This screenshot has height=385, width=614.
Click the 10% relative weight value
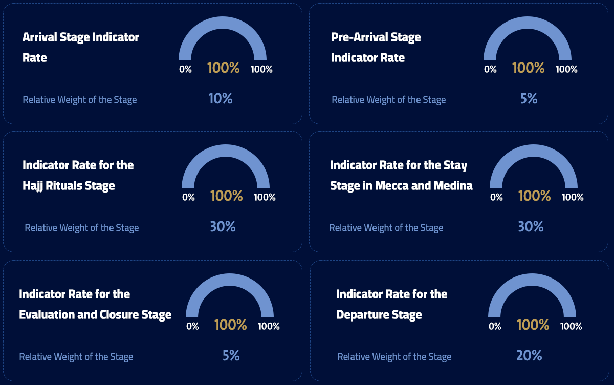[221, 99]
